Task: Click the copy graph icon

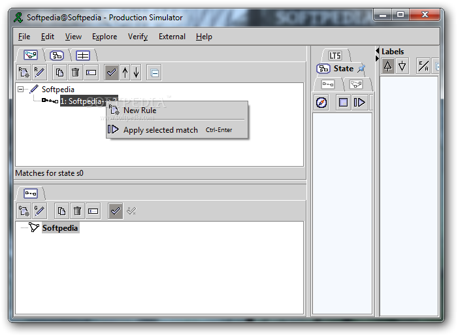Action: (61, 210)
